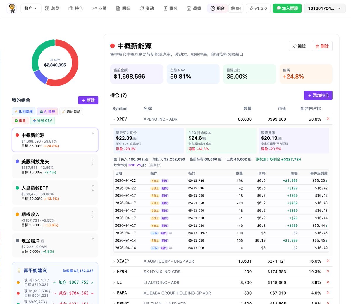Viewport: 351px width, 304px height.
Task: Click the 重置 button
Action: click(20, 121)
